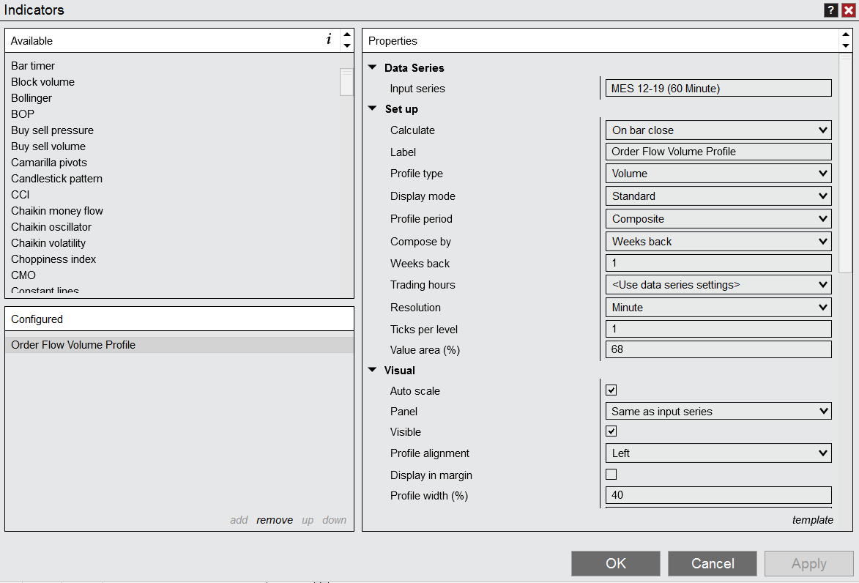Click the Label input field

click(718, 152)
